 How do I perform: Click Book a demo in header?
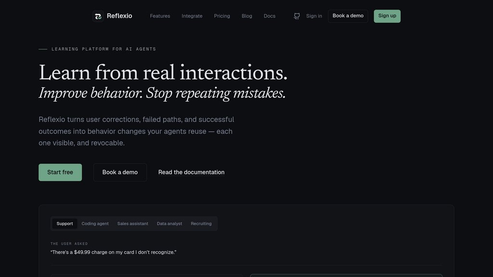[x=348, y=16]
